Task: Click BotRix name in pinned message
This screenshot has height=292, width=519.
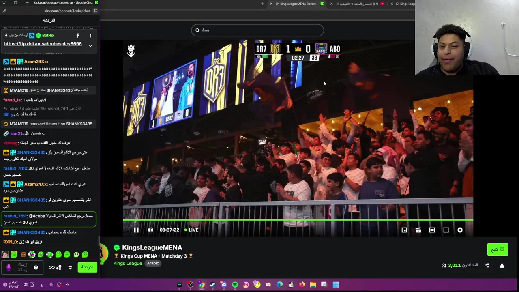Action: click(x=48, y=36)
